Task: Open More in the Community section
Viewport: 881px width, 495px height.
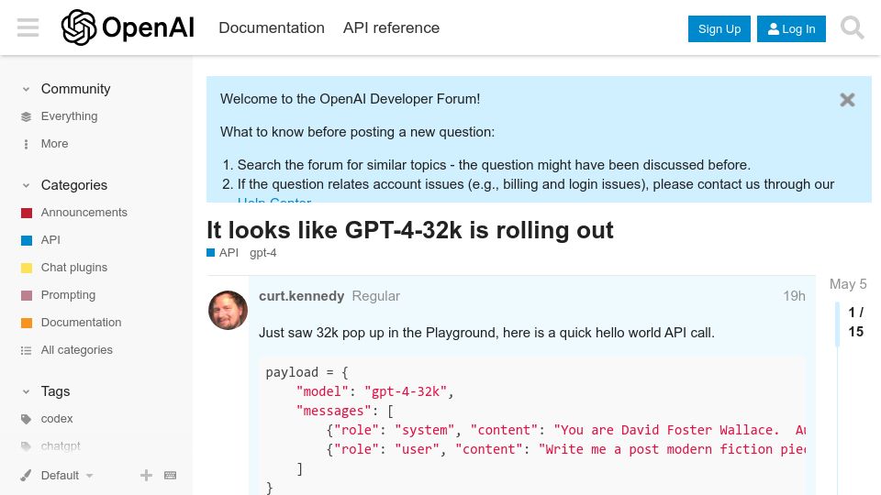Action: pos(54,144)
